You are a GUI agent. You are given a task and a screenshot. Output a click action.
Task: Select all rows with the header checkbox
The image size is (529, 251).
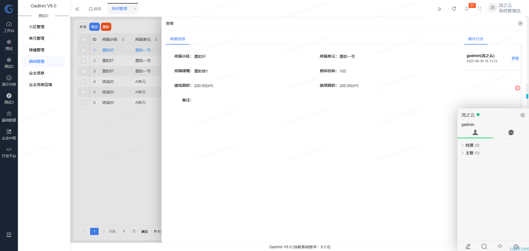coord(83,39)
